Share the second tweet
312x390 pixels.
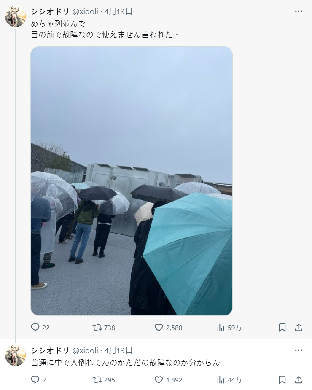pyautogui.click(x=299, y=380)
